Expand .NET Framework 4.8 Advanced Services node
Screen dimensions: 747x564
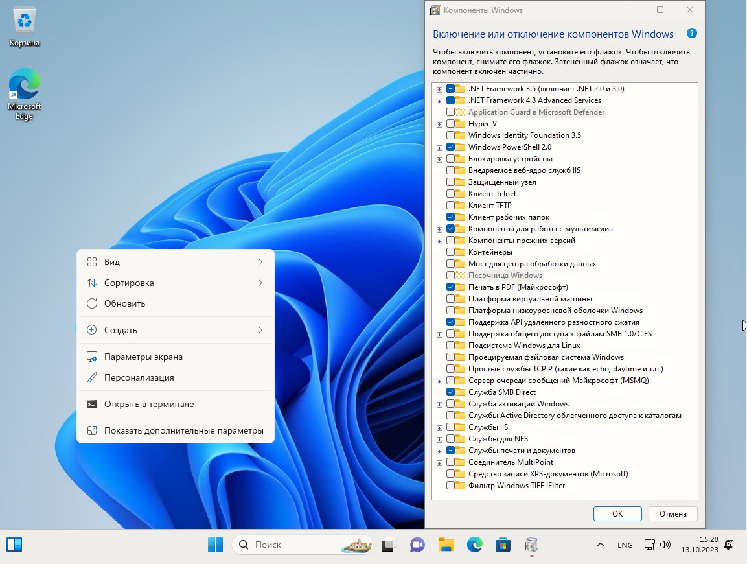pos(439,101)
